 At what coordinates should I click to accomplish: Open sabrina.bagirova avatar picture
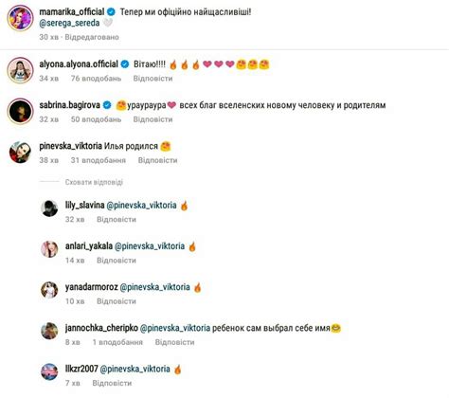20,111
